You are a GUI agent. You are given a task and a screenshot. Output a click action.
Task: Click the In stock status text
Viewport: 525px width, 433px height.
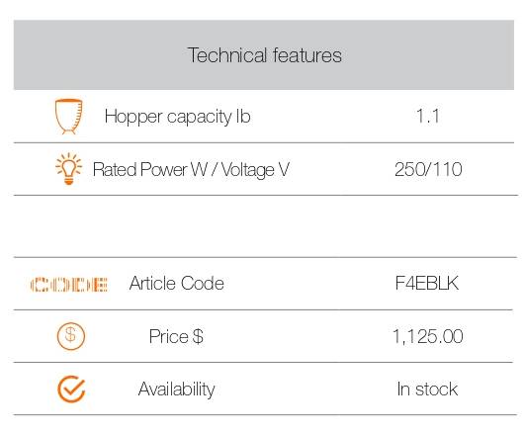427,390
